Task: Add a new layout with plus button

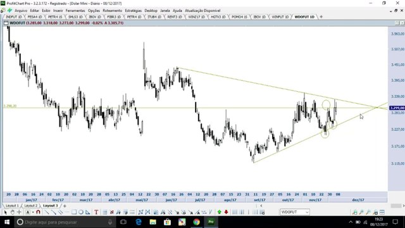Action: (65, 206)
